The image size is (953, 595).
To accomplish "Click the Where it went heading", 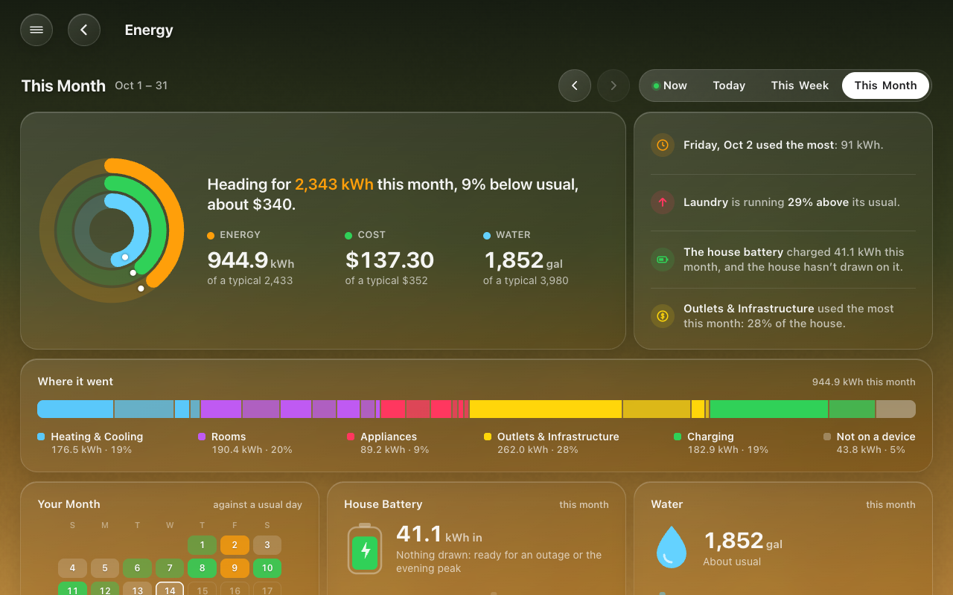I will point(76,382).
